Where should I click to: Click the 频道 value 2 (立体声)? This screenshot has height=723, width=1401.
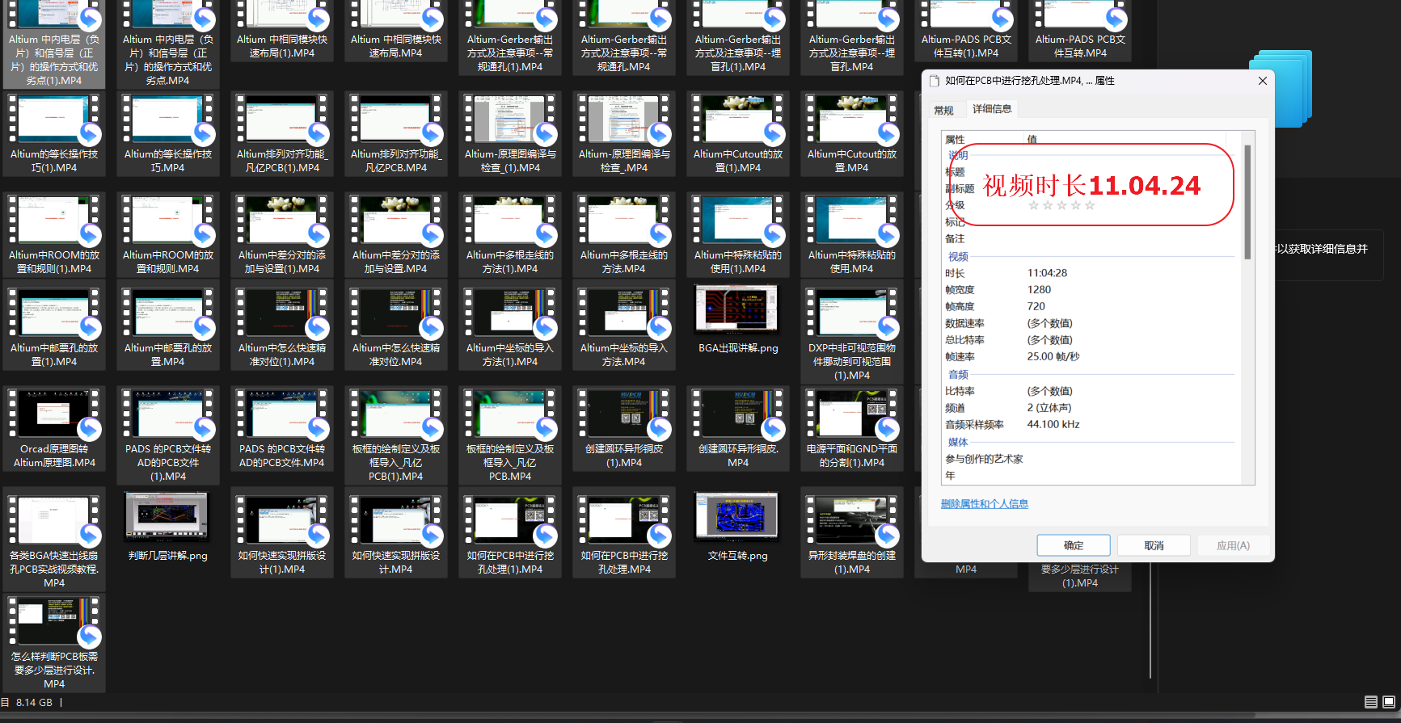(x=1049, y=408)
